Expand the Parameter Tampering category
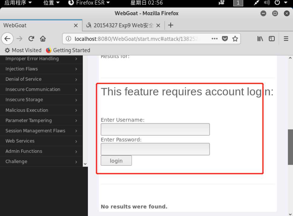The width and height of the screenshot is (293, 216). (41, 120)
